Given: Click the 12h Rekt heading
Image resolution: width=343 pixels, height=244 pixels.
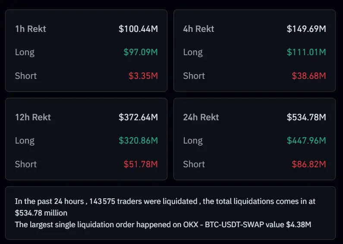Looking at the screenshot, I should coord(33,117).
